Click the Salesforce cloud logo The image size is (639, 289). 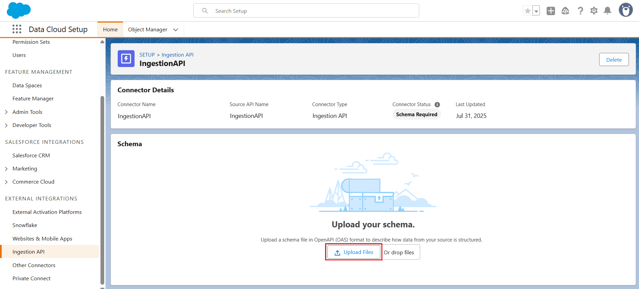click(x=19, y=10)
